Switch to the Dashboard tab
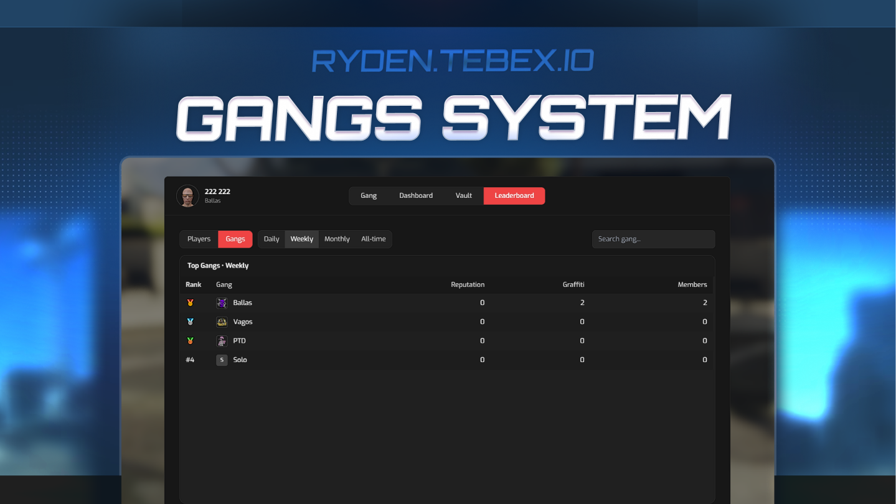Viewport: 896px width, 504px height. coord(416,195)
